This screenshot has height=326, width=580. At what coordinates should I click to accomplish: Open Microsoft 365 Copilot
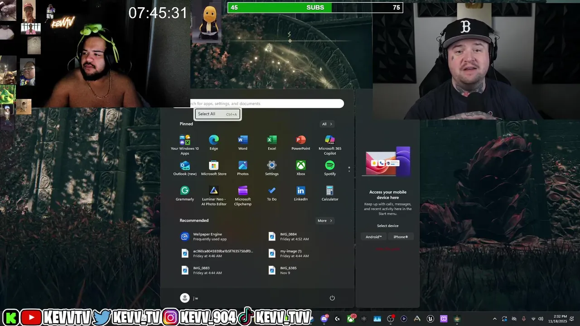point(330,145)
